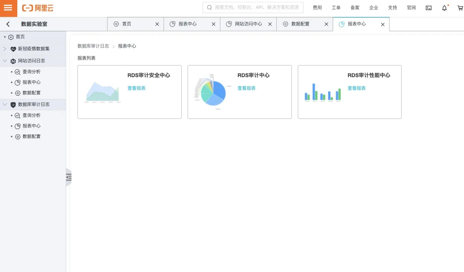Select 查询分析 under 网站访问日志
Image resolution: width=464 pixels, height=272 pixels.
click(x=32, y=72)
